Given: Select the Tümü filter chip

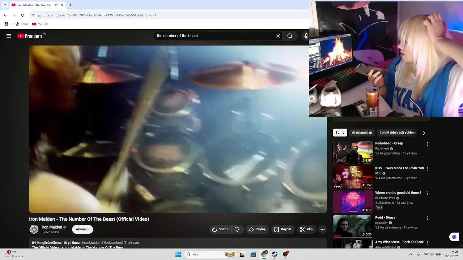Looking at the screenshot, I should point(340,133).
